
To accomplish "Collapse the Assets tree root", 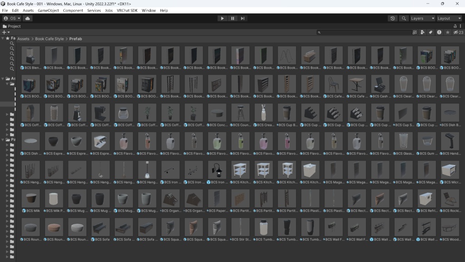I will tap(3, 79).
